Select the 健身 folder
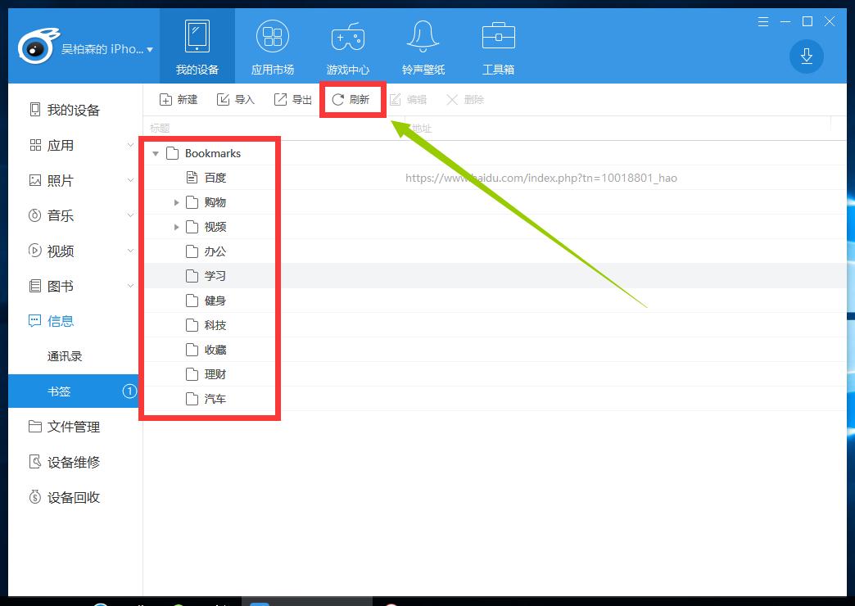The width and height of the screenshot is (855, 606). pos(206,301)
